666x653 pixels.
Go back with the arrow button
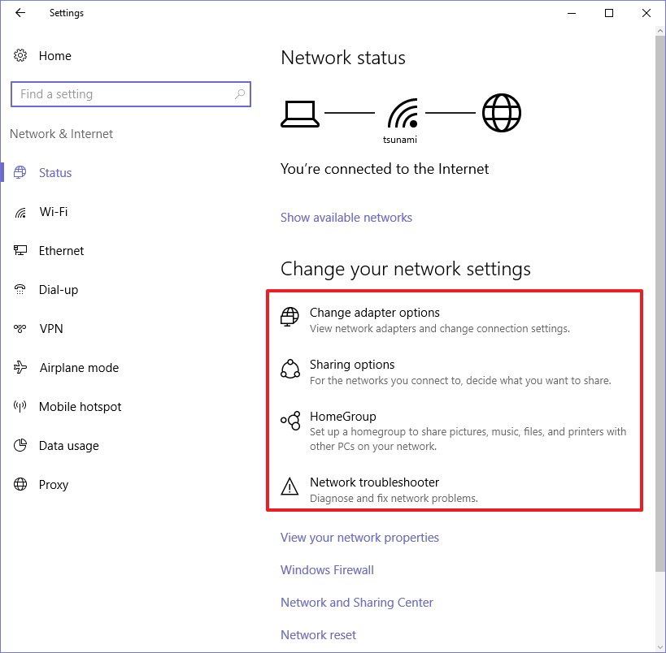point(20,13)
